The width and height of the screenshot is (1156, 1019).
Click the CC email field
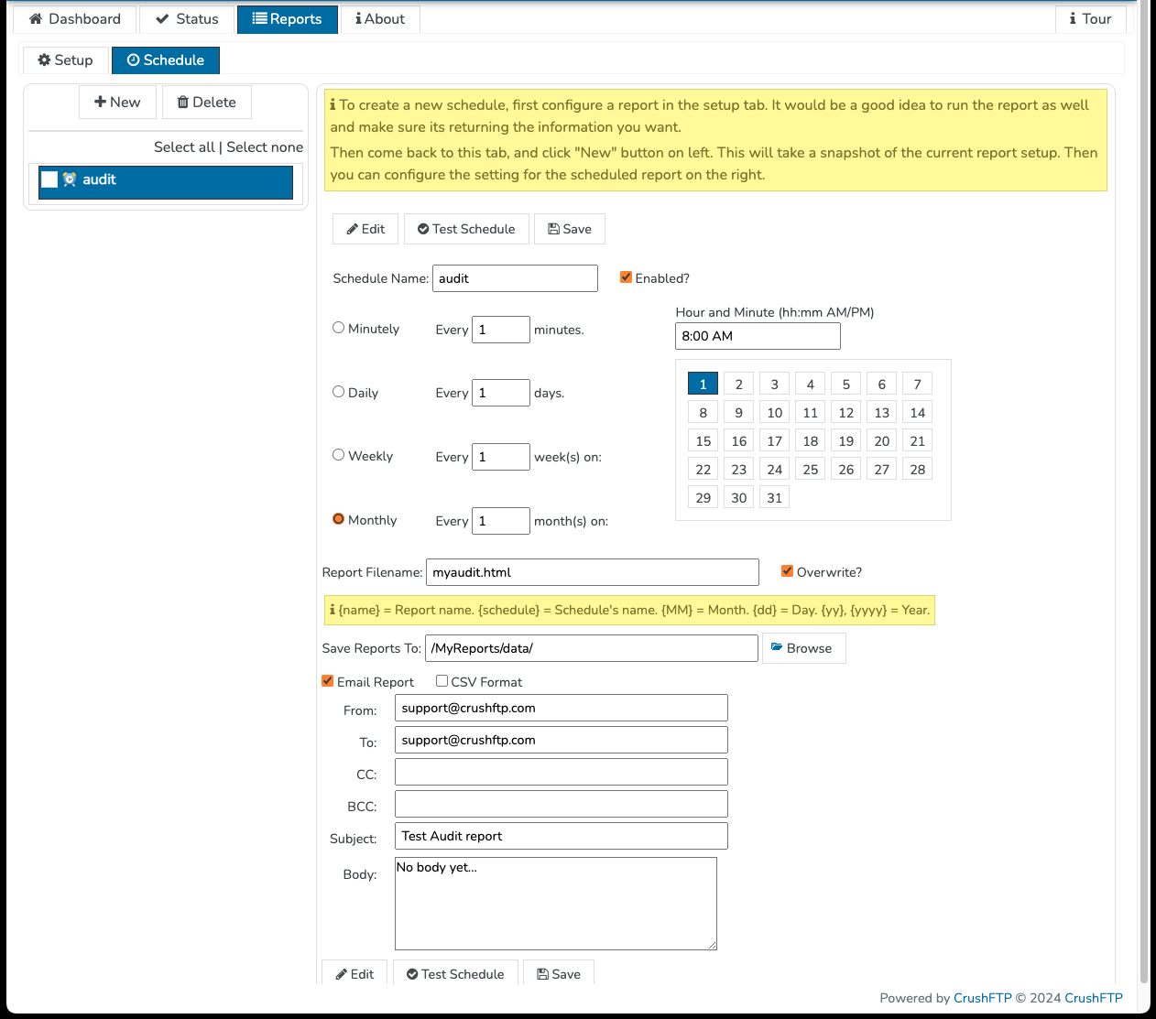pyautogui.click(x=562, y=772)
